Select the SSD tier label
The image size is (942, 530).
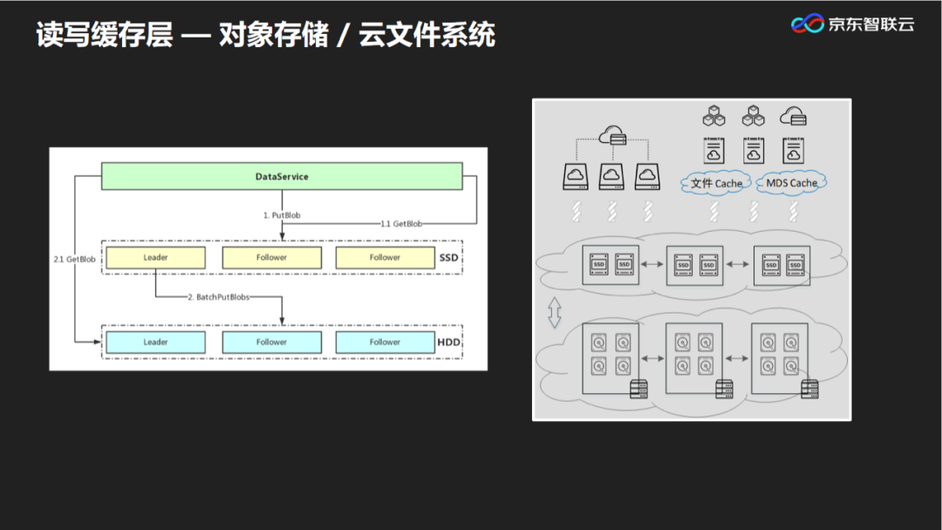pos(448,257)
